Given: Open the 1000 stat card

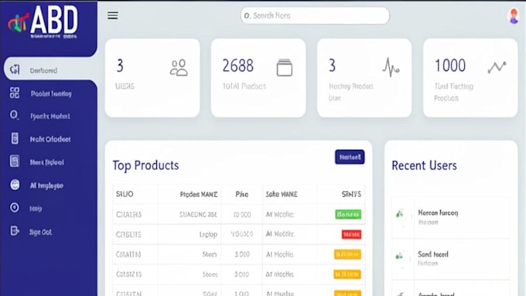Looking at the screenshot, I should [x=470, y=78].
